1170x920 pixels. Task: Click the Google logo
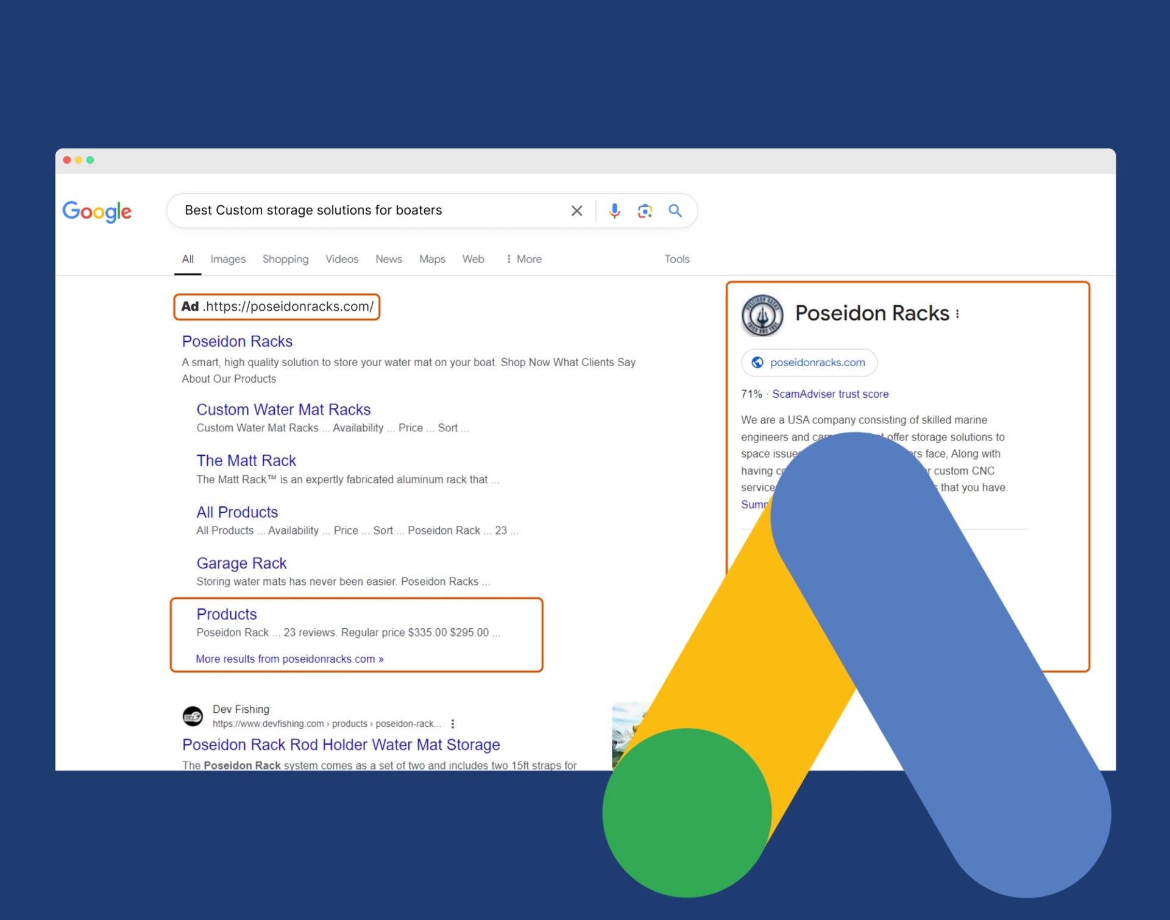click(97, 211)
